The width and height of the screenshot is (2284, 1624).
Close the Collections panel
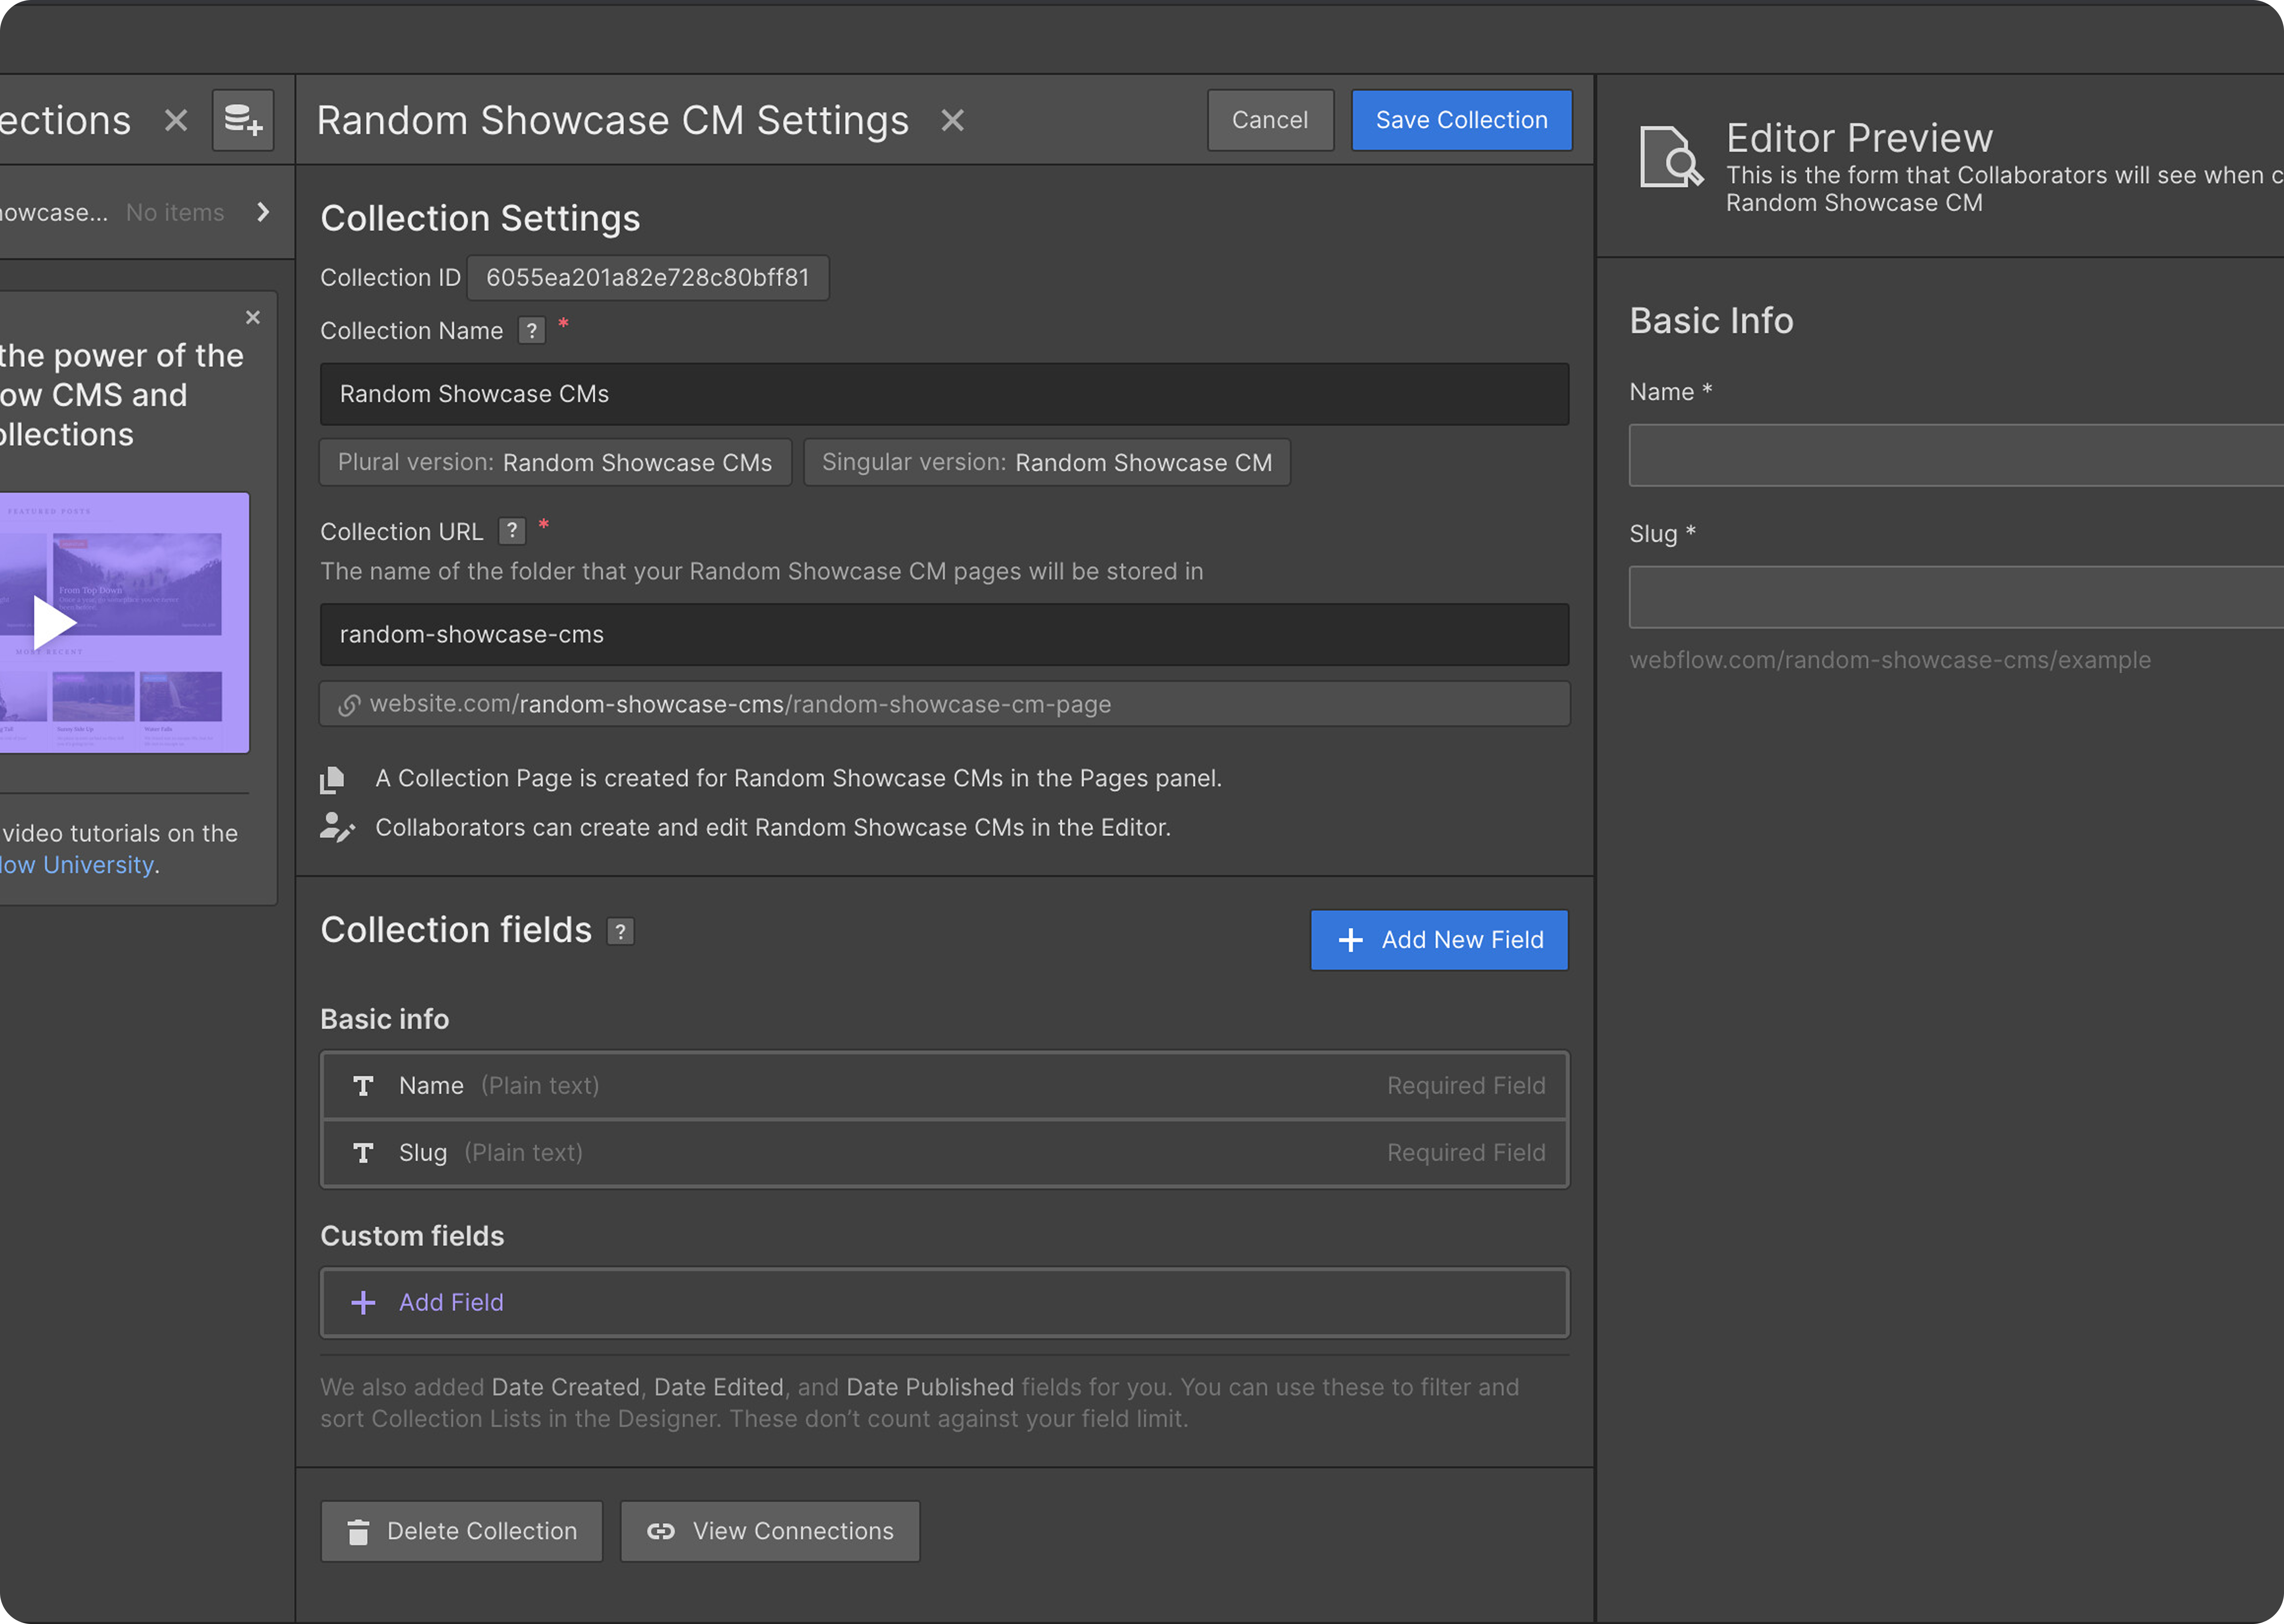pos(176,120)
